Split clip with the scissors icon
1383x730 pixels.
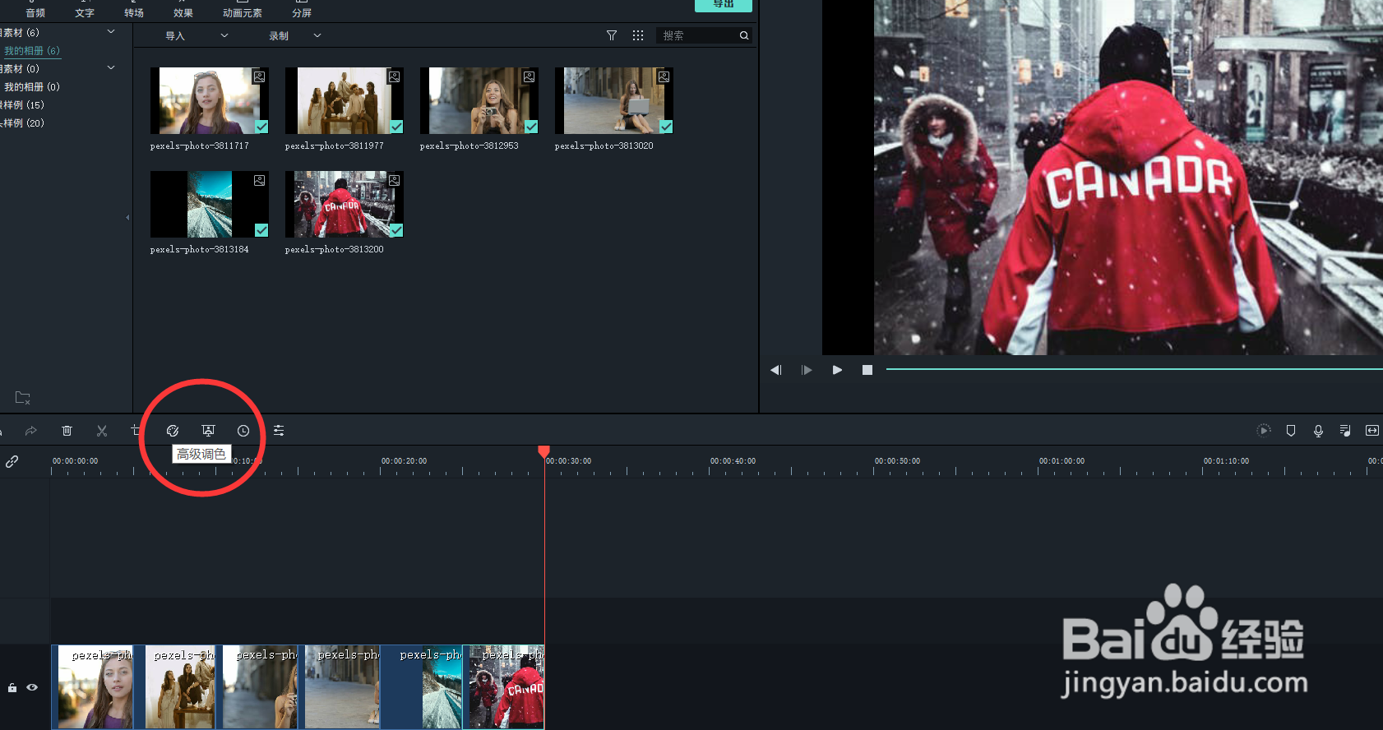pos(102,431)
